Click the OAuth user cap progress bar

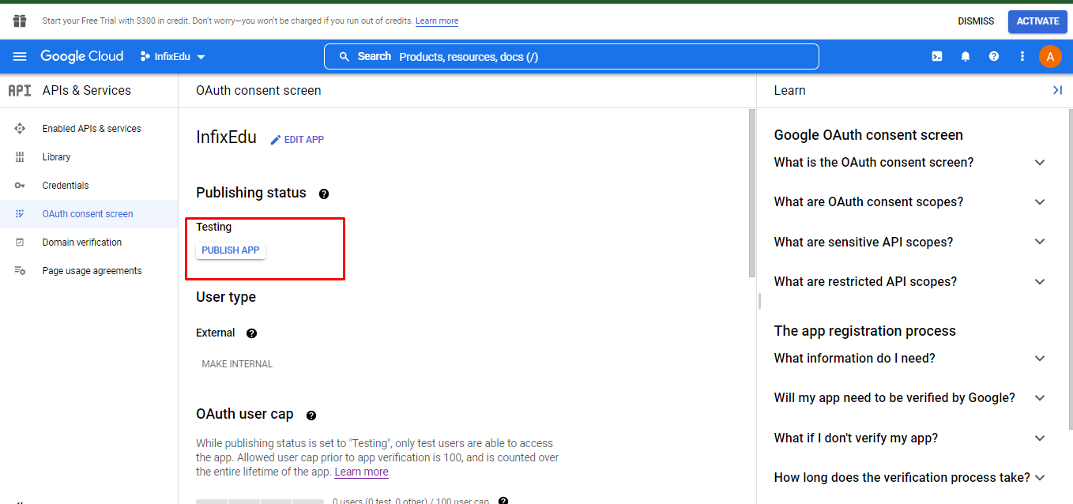click(260, 502)
